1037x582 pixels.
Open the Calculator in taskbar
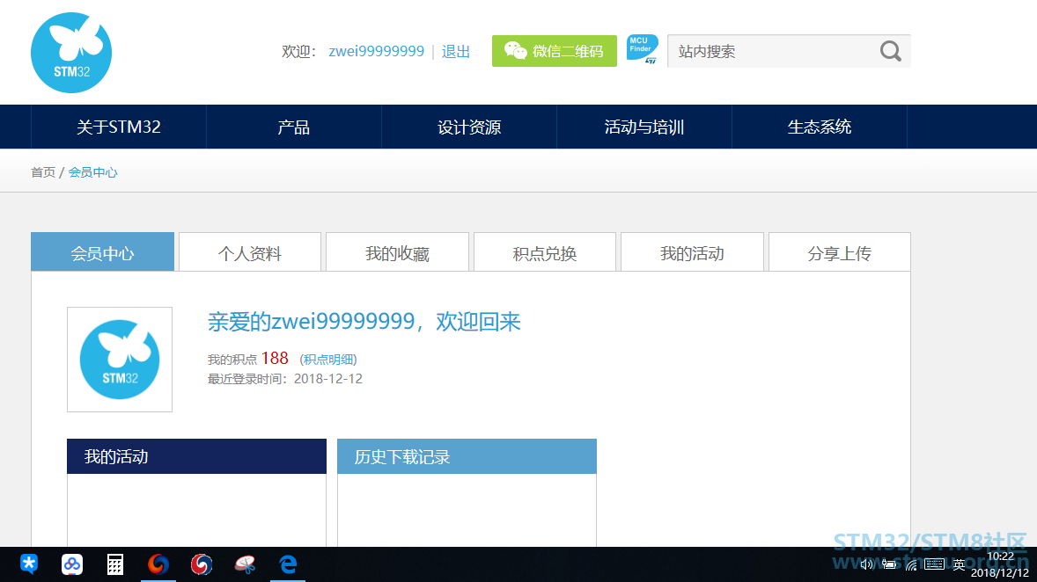tap(115, 564)
